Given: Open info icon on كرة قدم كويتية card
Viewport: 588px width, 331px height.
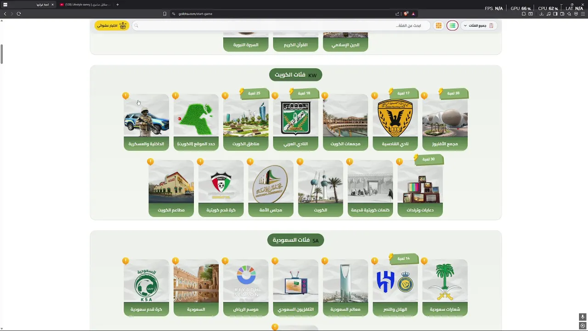Looking at the screenshot, I should (200, 162).
